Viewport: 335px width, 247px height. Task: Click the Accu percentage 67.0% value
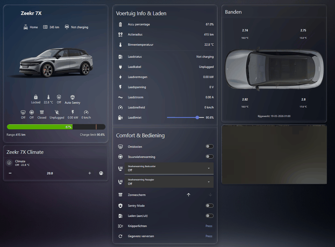210,24
